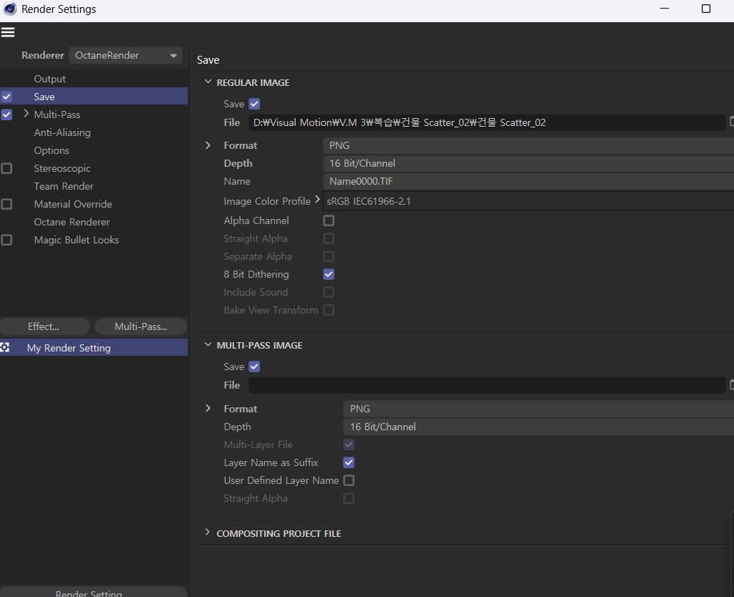
Task: Toggle Regular Image Save checkbox
Action: 254,104
